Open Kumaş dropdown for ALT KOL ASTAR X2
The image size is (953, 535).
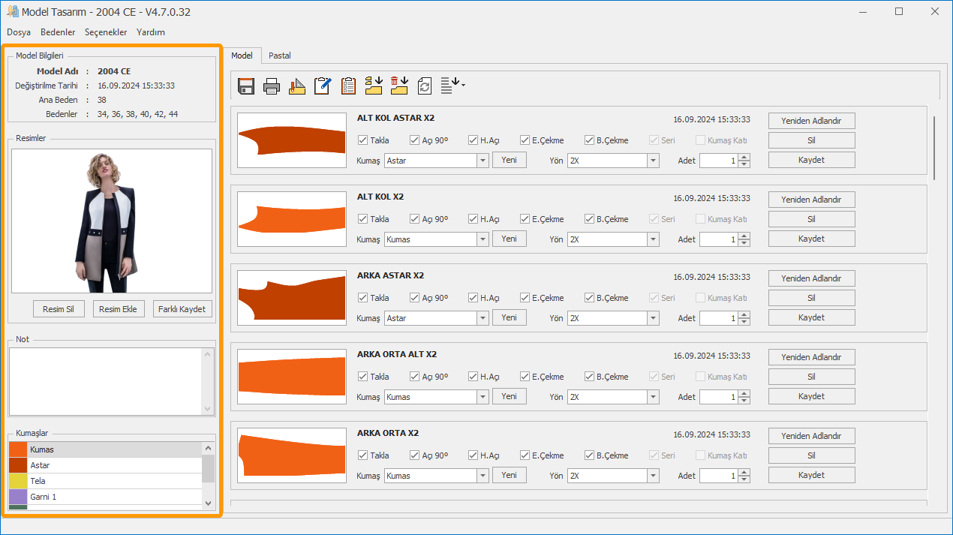(x=483, y=161)
